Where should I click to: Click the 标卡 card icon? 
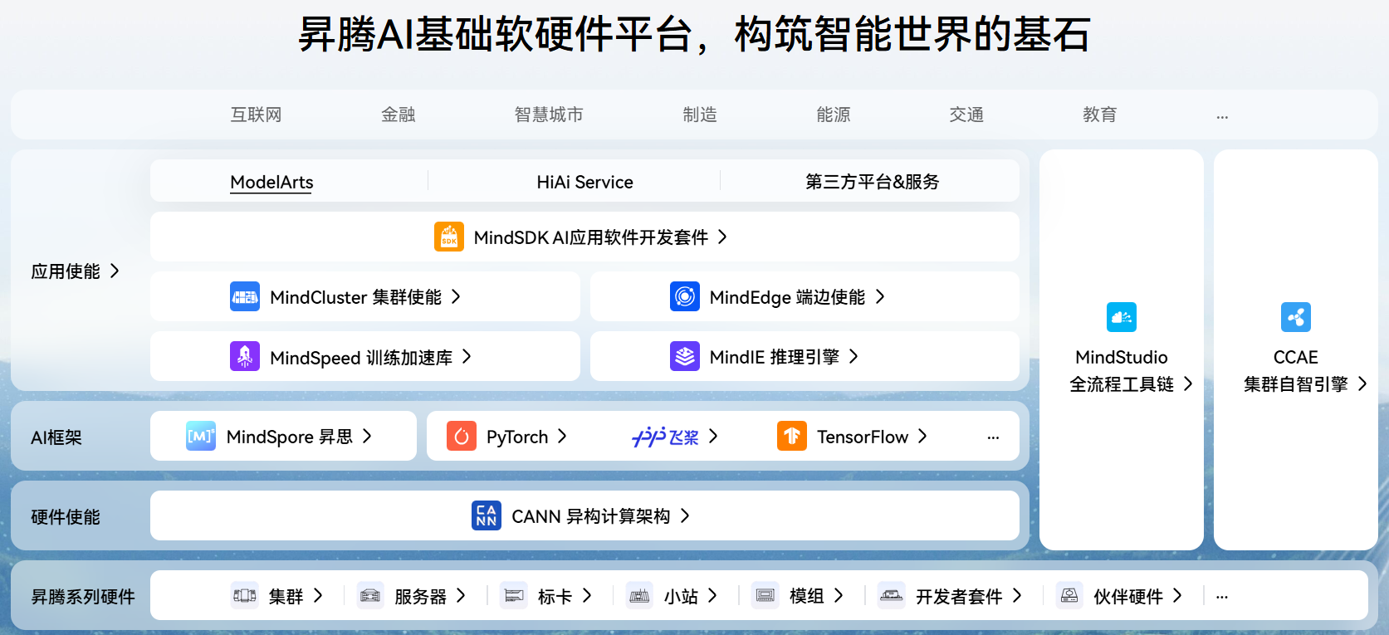click(x=514, y=595)
